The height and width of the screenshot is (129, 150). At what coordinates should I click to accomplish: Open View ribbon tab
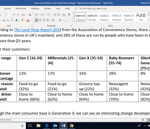pyautogui.click(x=58, y=9)
